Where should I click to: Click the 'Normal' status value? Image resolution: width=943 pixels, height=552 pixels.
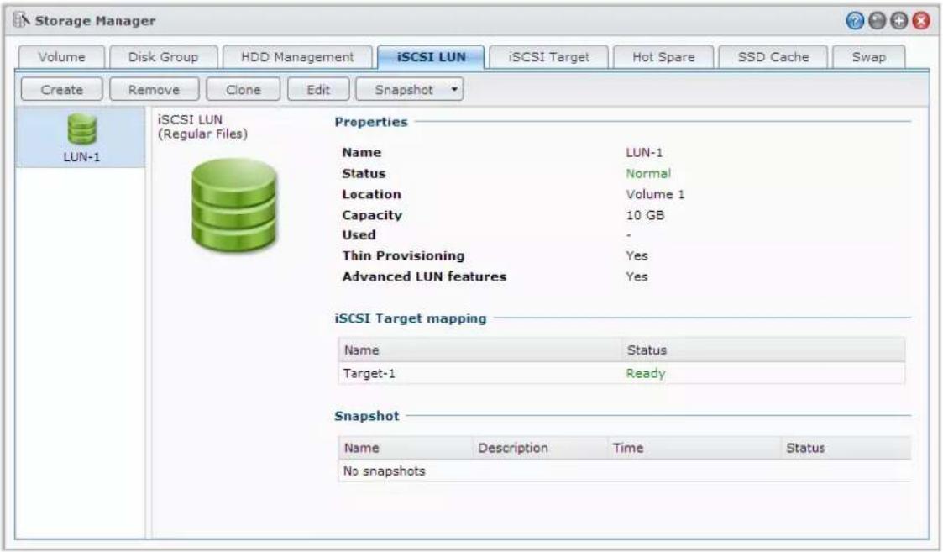coord(647,173)
